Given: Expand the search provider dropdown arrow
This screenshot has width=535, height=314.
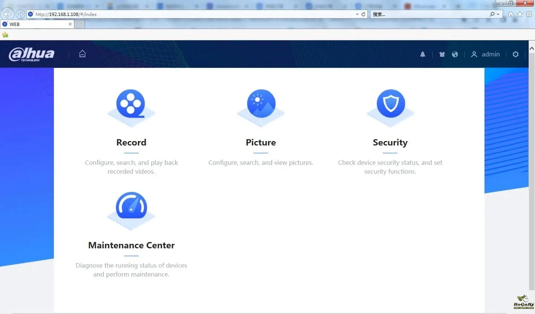Looking at the screenshot, I should (x=498, y=14).
